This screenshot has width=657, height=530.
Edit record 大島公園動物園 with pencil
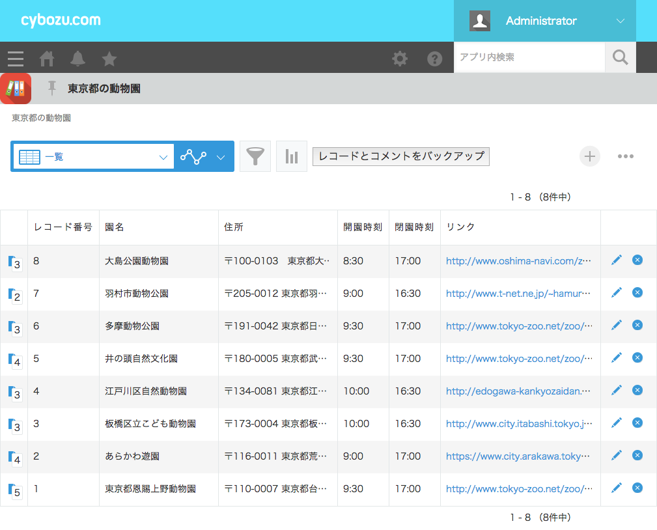(x=616, y=260)
